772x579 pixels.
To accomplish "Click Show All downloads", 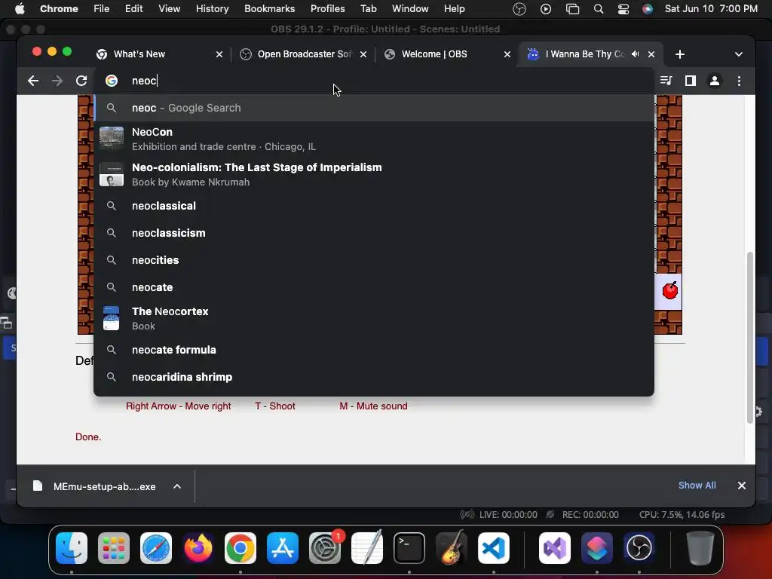I will pyautogui.click(x=697, y=486).
